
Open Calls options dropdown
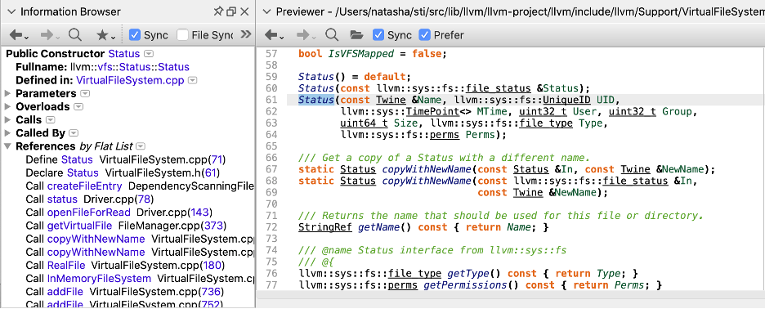(50, 119)
